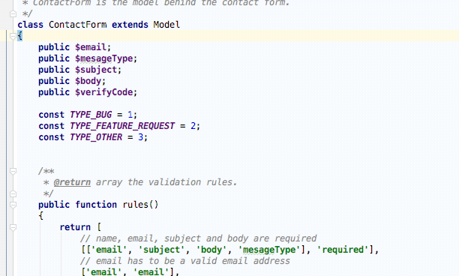459x276 pixels.
Task: Click the 'subject' string in required rule
Action: click(161, 250)
